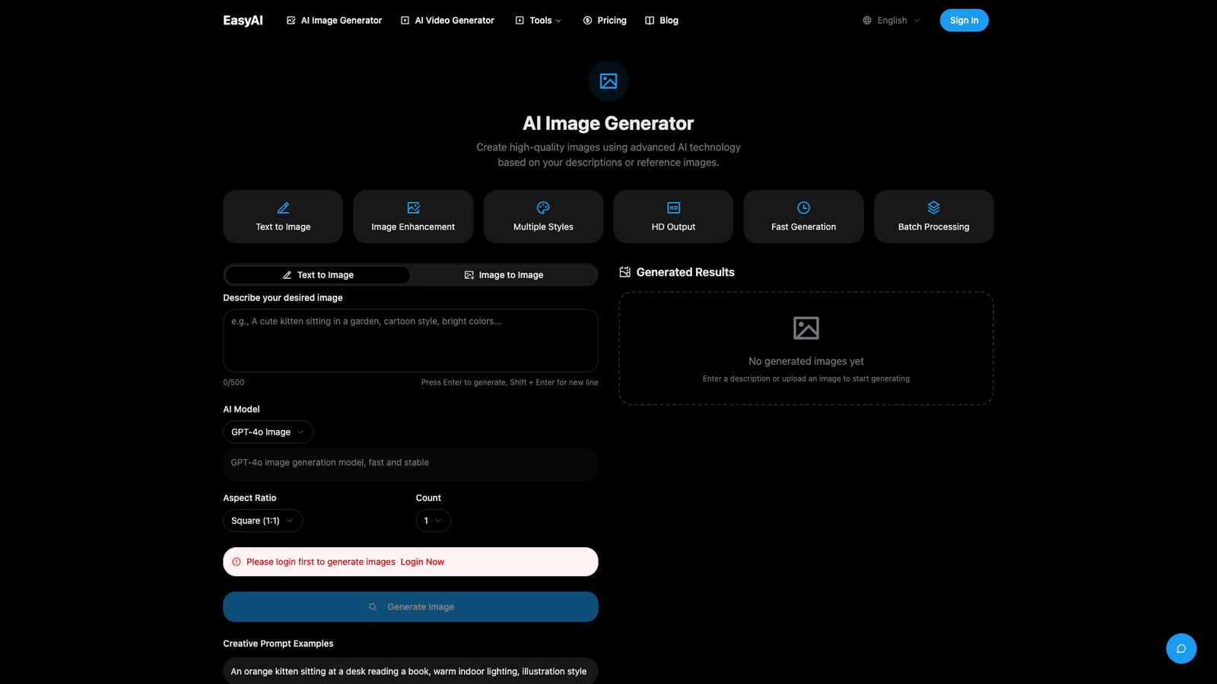Click the Fast Generation clock icon
Viewport: 1217px width, 684px height.
point(803,207)
